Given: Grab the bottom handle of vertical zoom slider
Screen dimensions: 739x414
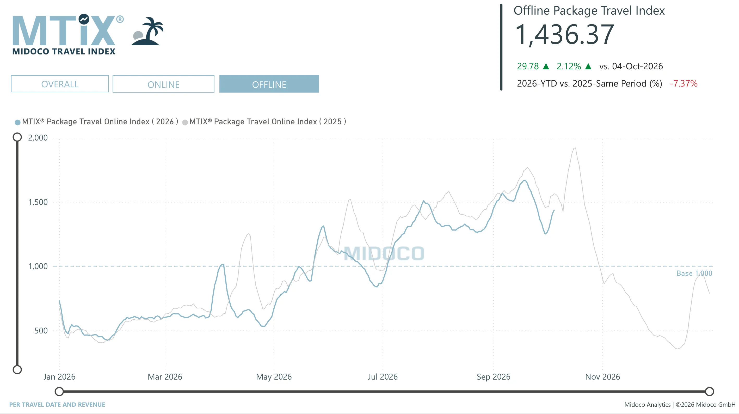Looking at the screenshot, I should coord(17,369).
